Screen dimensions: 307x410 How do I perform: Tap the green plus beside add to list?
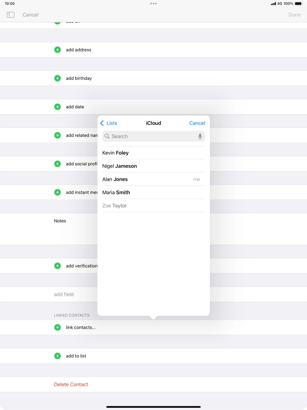click(57, 356)
